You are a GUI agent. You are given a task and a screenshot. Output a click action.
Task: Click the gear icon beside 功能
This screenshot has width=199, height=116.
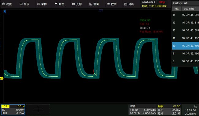3,4
